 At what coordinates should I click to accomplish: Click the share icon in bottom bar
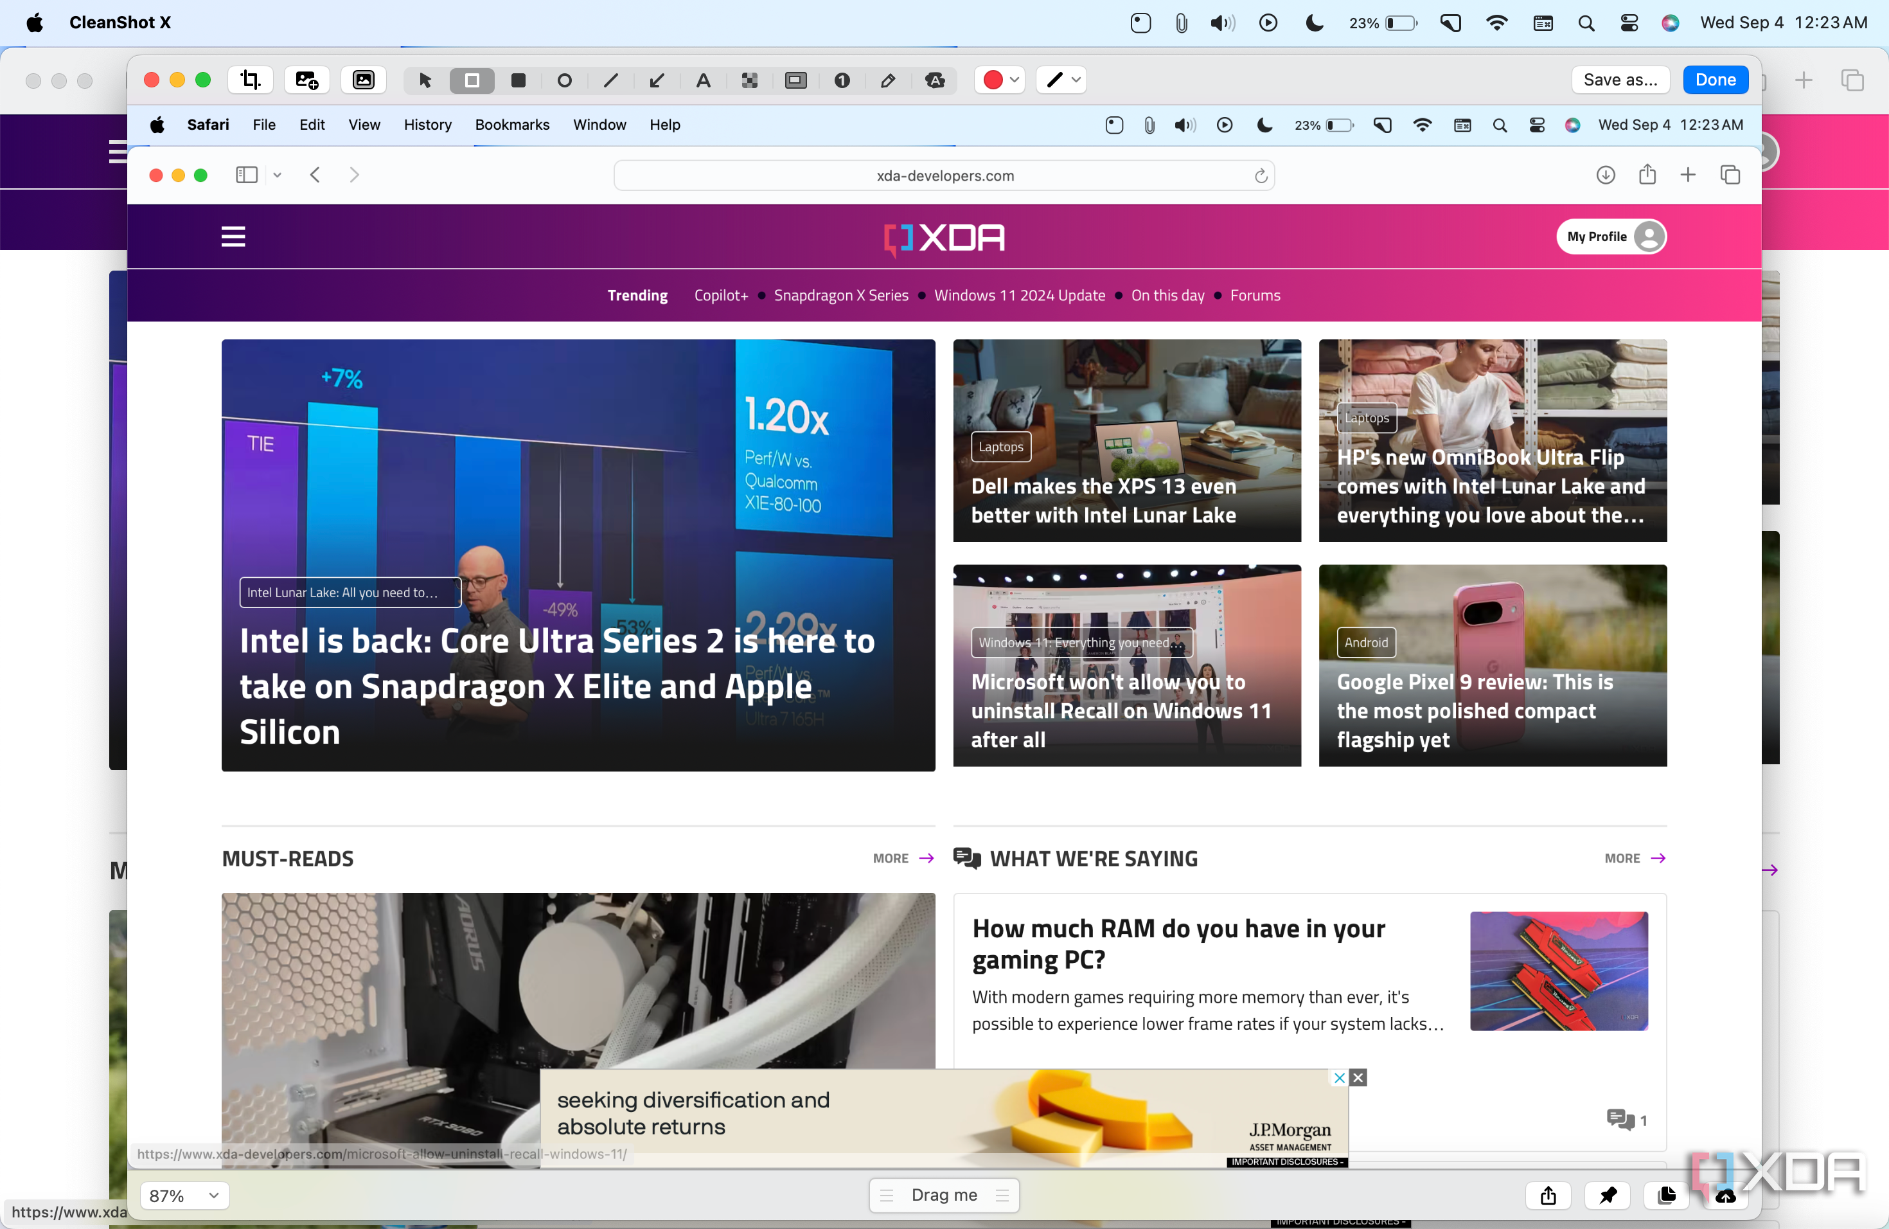pos(1548,1195)
